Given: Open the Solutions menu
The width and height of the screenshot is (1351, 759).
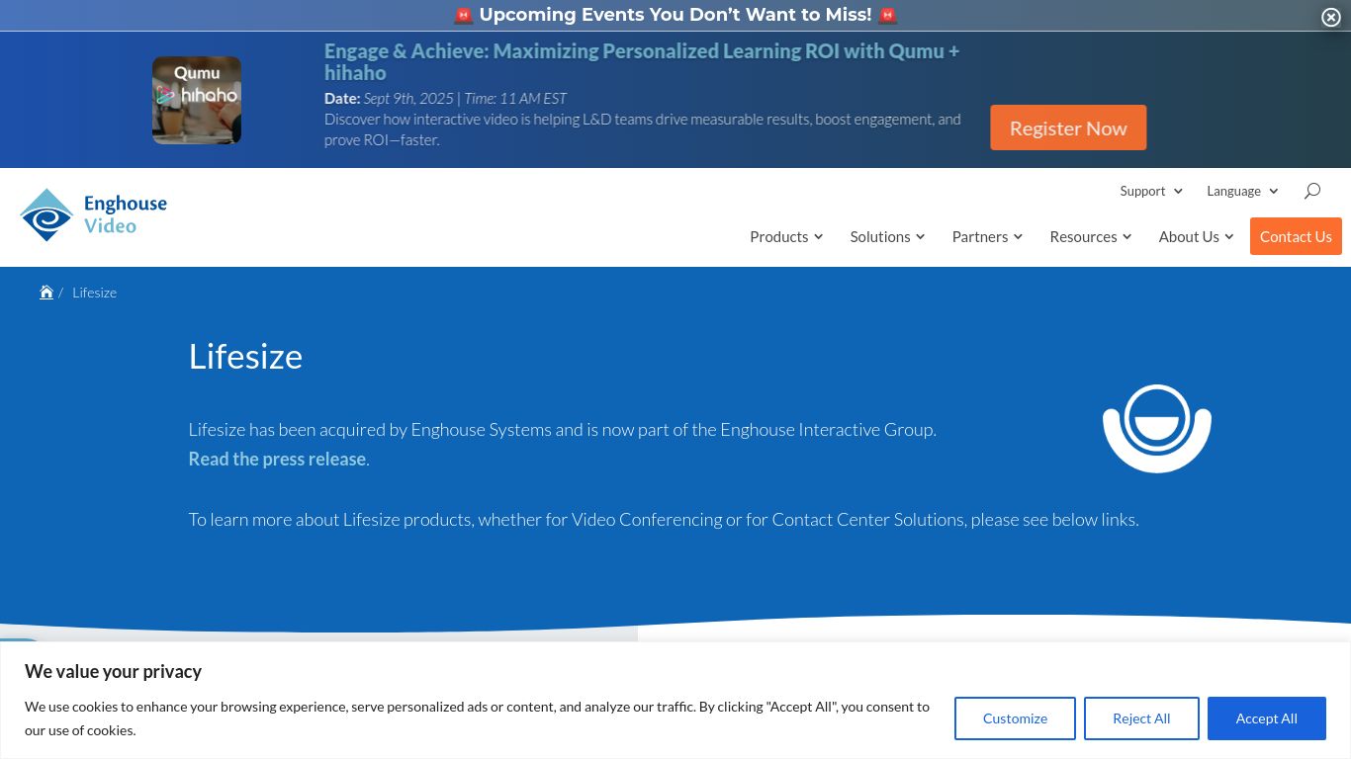Looking at the screenshot, I should coord(887,236).
